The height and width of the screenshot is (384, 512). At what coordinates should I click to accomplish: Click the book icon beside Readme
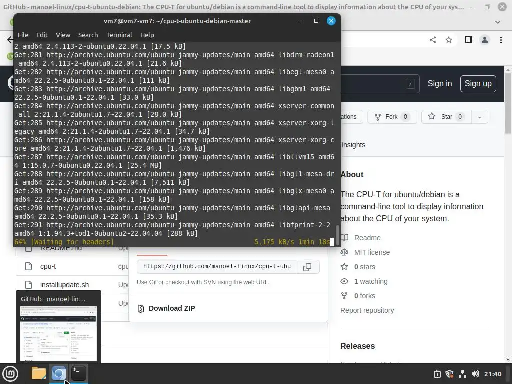tap(345, 237)
